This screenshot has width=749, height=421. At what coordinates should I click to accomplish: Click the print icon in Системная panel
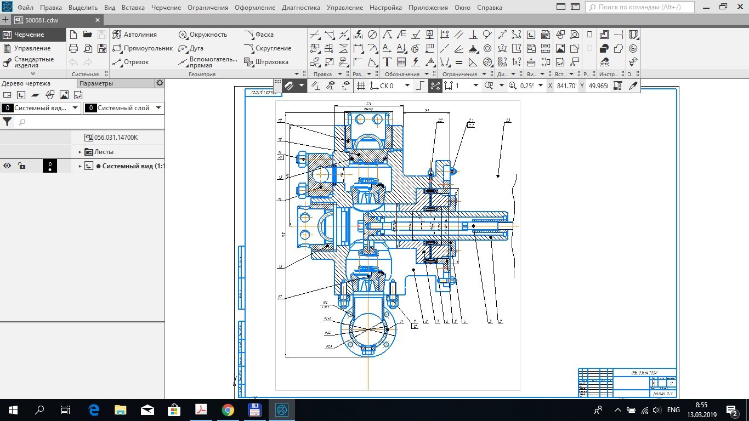point(73,48)
